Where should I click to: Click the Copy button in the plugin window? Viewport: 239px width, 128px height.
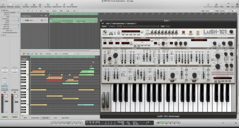pyautogui.click(x=163, y=27)
